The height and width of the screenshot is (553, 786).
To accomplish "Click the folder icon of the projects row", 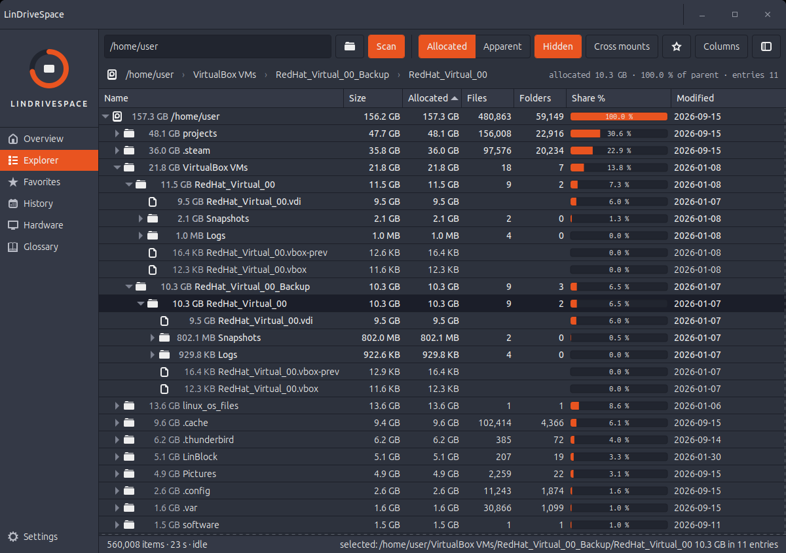I will pyautogui.click(x=129, y=134).
